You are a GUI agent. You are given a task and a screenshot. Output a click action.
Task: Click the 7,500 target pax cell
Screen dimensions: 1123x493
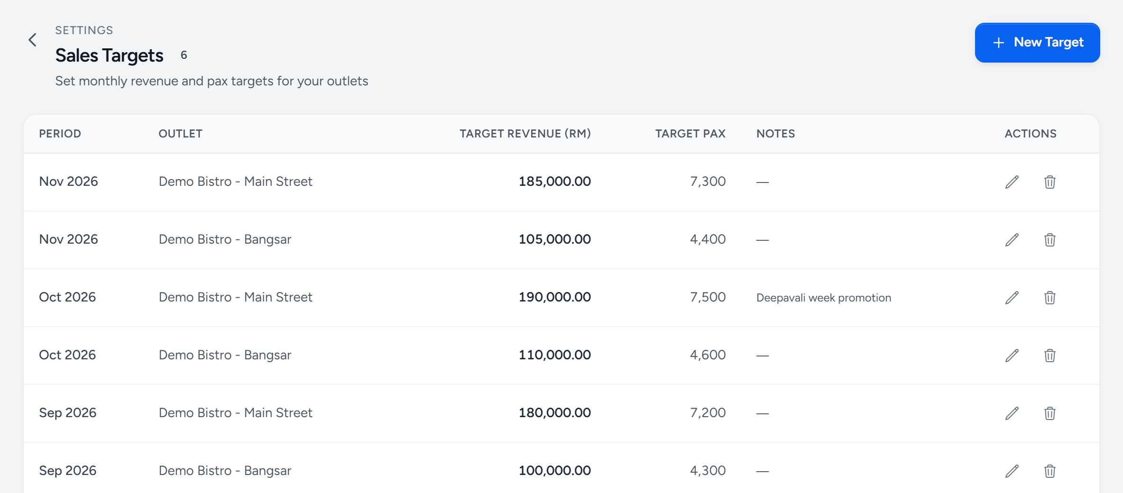(708, 297)
